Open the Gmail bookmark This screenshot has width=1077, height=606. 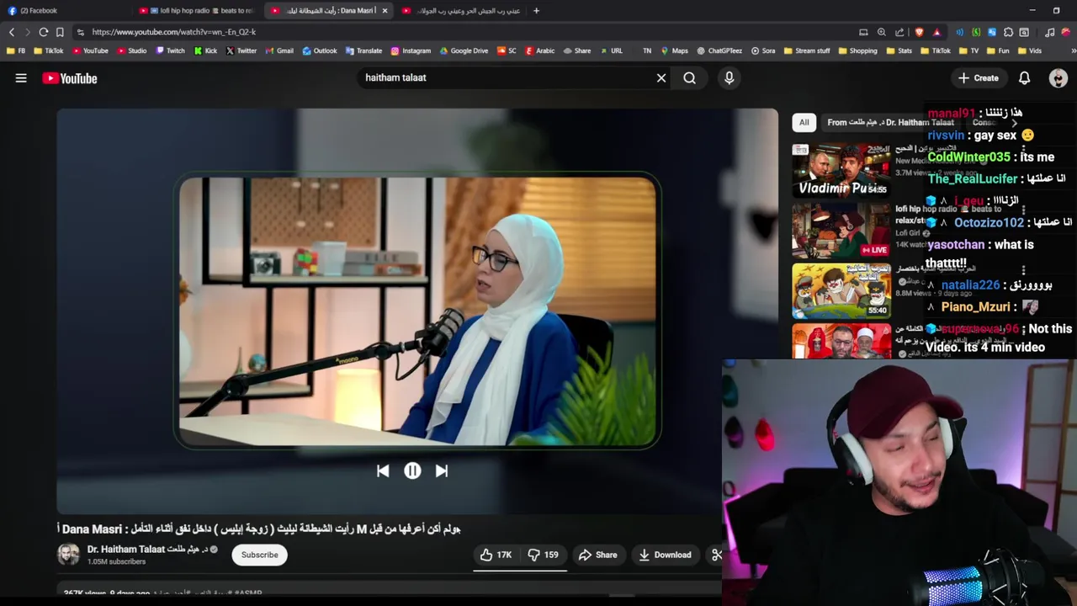point(279,50)
